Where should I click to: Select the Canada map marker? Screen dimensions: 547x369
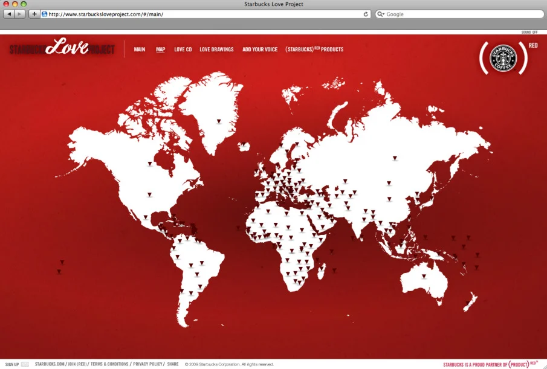(x=150, y=164)
